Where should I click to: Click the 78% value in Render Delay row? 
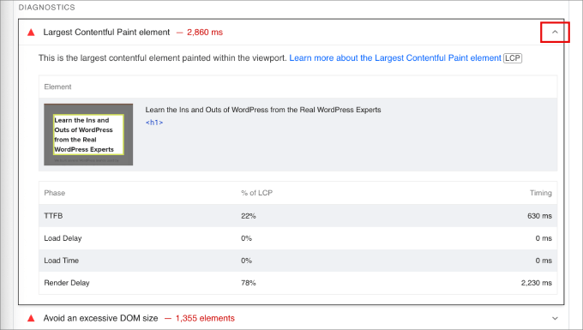pyautogui.click(x=249, y=283)
